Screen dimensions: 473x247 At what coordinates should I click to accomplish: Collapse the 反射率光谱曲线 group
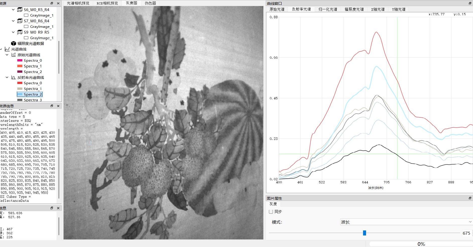pos(7,77)
